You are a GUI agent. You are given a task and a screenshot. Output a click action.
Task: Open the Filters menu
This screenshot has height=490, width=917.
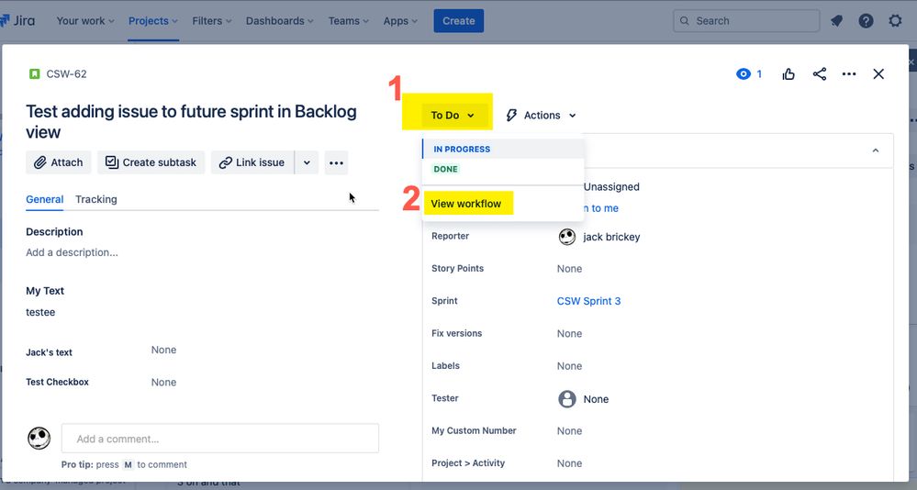pyautogui.click(x=212, y=21)
